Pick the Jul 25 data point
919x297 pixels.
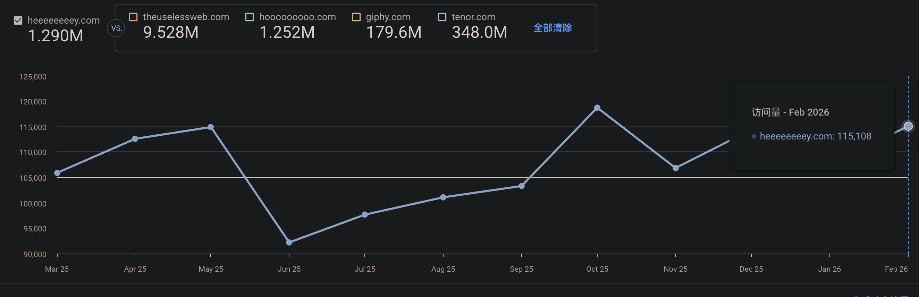tap(365, 215)
